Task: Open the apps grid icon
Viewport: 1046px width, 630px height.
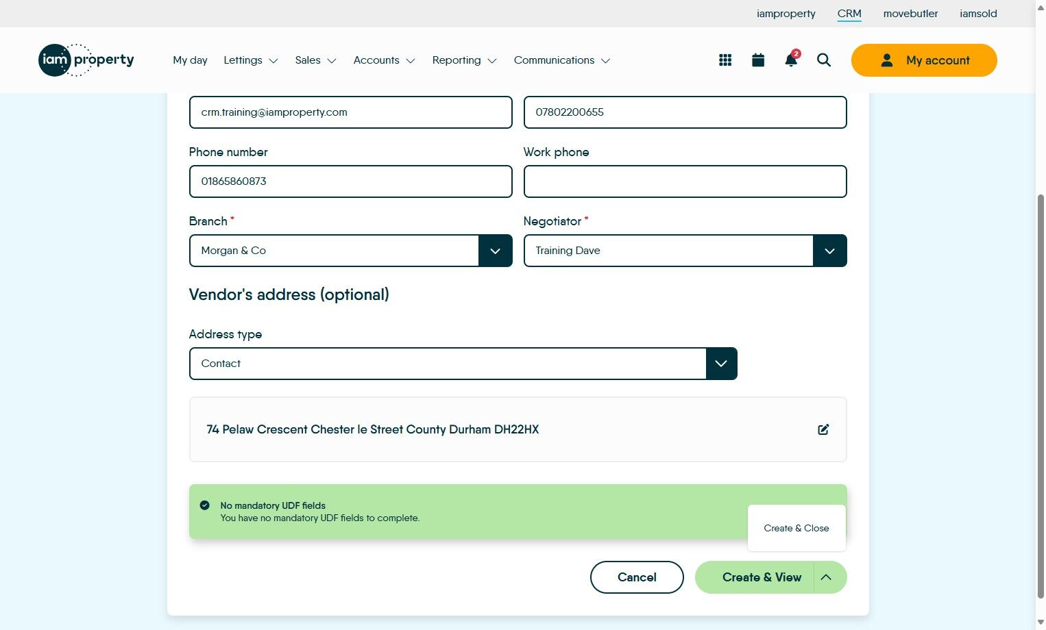Action: (x=725, y=60)
